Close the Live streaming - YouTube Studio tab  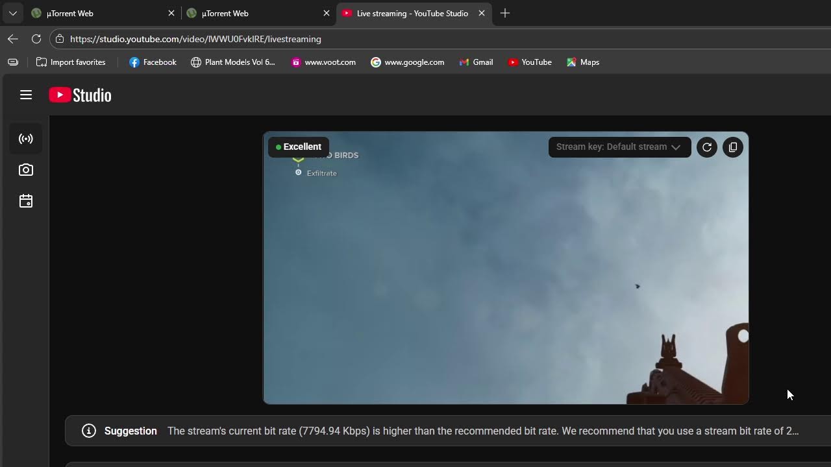point(482,13)
